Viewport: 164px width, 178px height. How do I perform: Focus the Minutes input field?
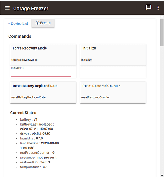[x=41, y=73]
